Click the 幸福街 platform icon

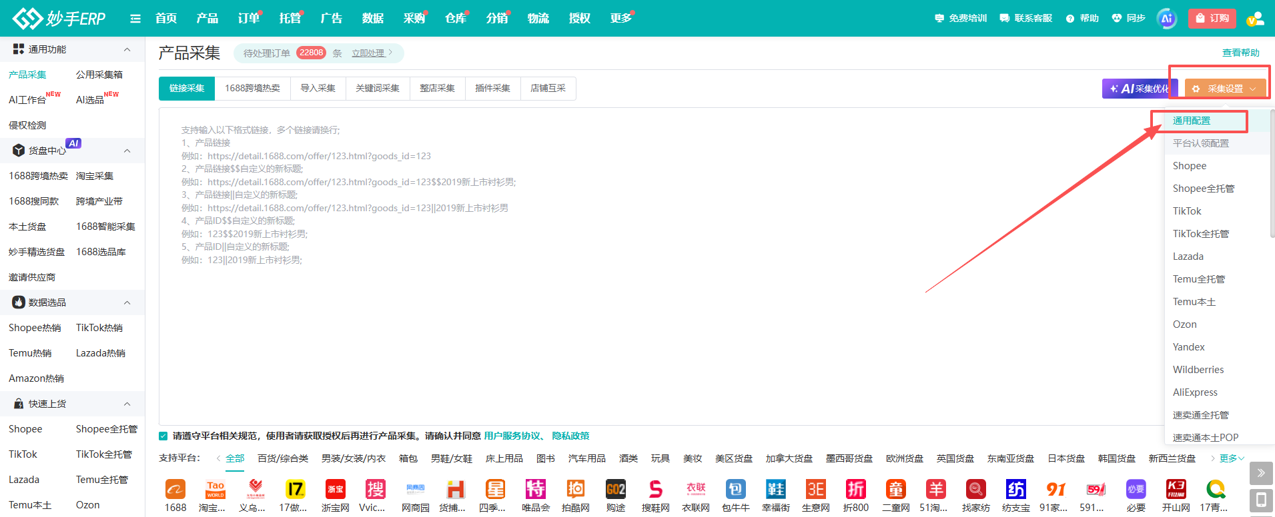(775, 489)
